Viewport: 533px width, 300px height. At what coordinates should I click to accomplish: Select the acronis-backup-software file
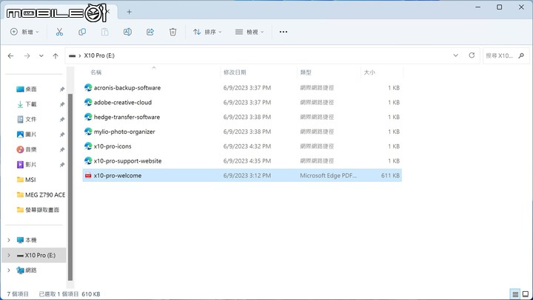pyautogui.click(x=242, y=88)
